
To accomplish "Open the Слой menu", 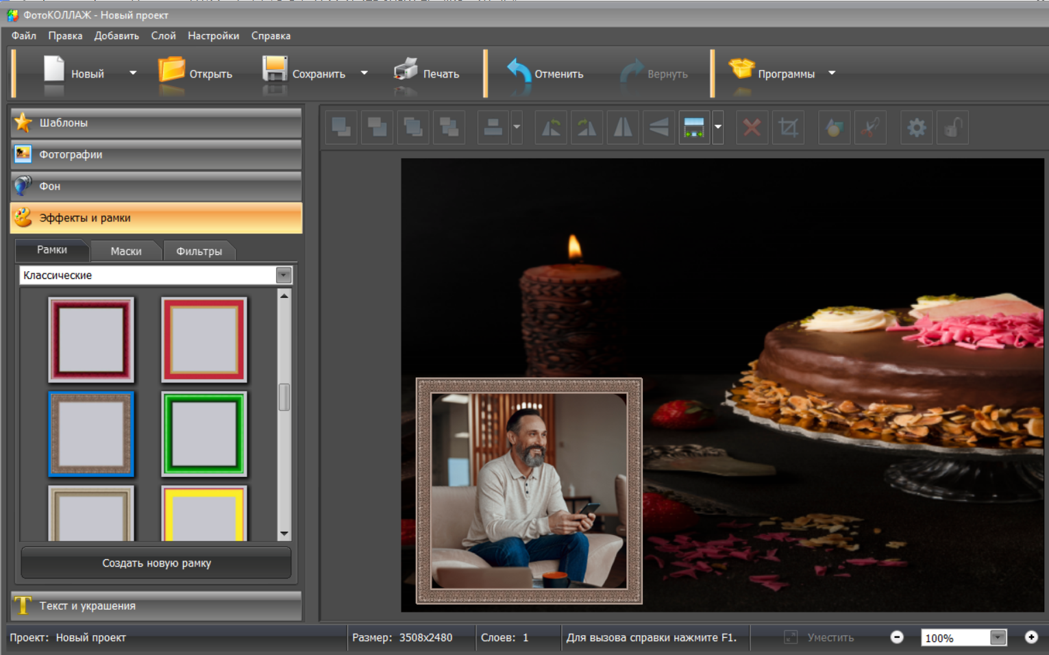I will click(163, 36).
